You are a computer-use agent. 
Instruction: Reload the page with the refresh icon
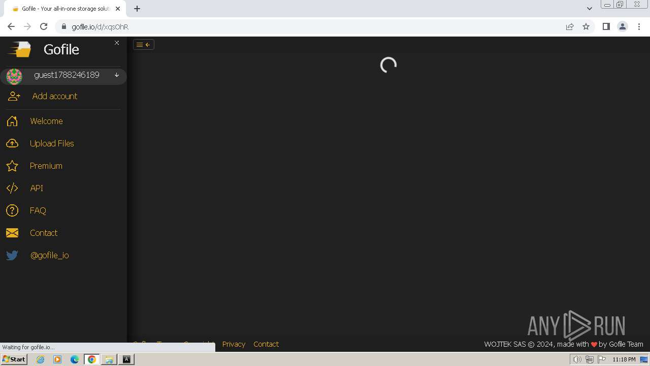coord(44,26)
